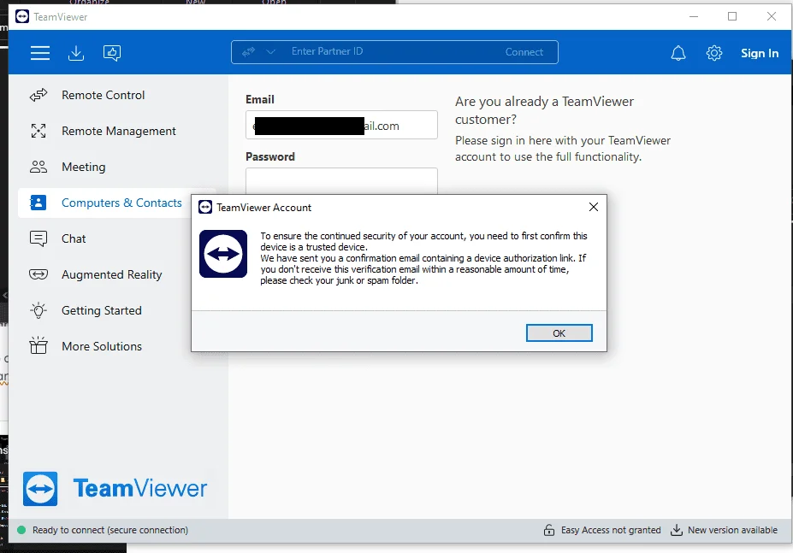Click the More Solutions gift icon
This screenshot has height=553, width=793.
click(38, 346)
